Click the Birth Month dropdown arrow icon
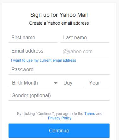This screenshot has width=119, height=140. point(56,83)
